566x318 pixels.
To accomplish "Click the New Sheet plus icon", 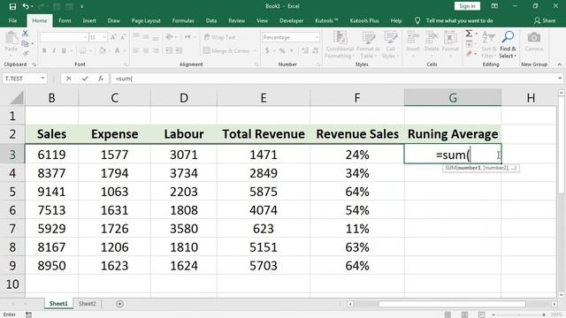I will (x=120, y=304).
